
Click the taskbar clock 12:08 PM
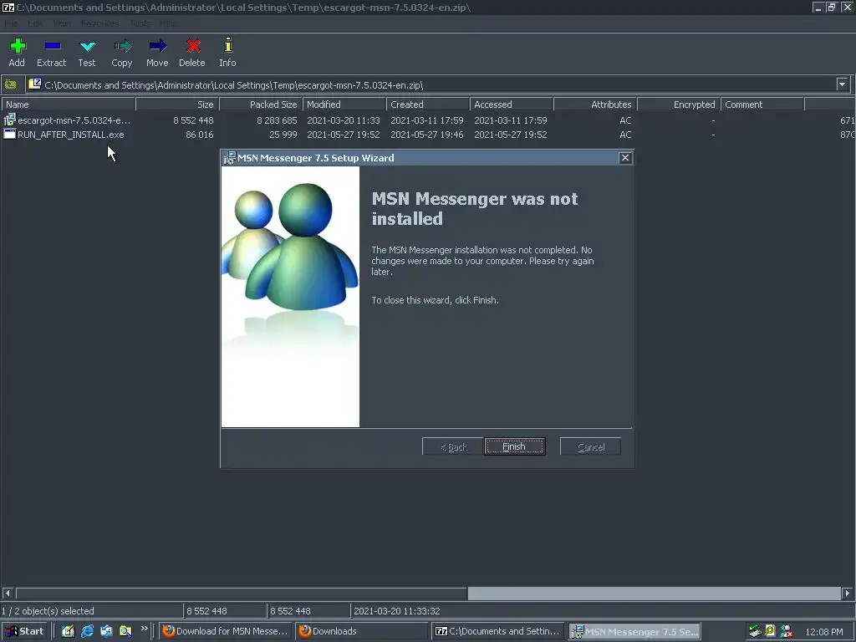coord(824,632)
